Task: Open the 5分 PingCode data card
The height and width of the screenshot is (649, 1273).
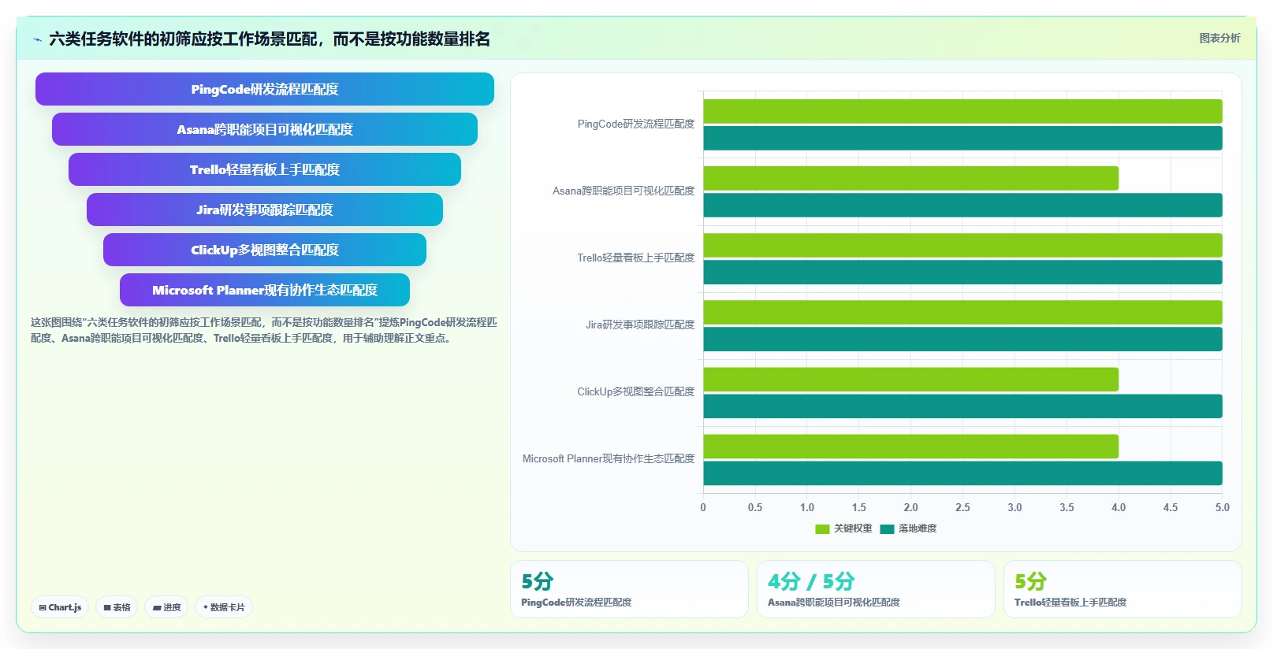Action: click(x=629, y=589)
